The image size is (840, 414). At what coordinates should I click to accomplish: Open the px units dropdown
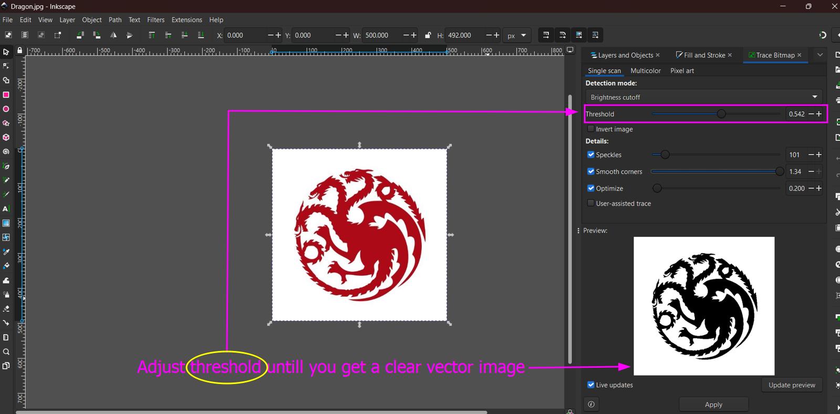pyautogui.click(x=516, y=35)
